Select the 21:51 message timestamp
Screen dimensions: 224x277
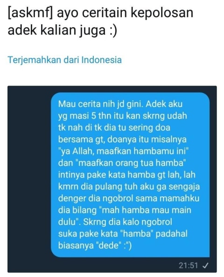coord(188,265)
